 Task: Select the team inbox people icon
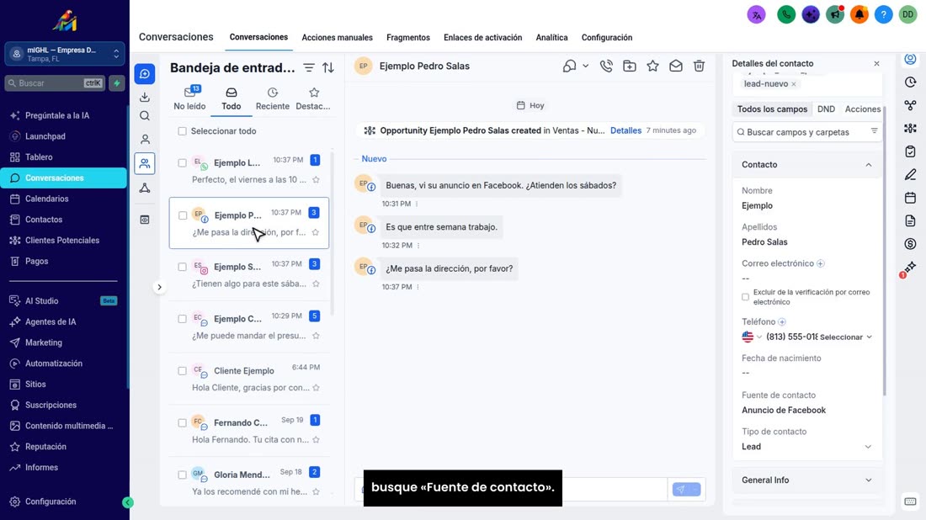[145, 163]
